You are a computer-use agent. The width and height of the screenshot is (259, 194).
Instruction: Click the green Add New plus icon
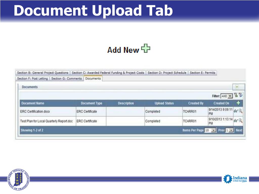[x=146, y=48]
